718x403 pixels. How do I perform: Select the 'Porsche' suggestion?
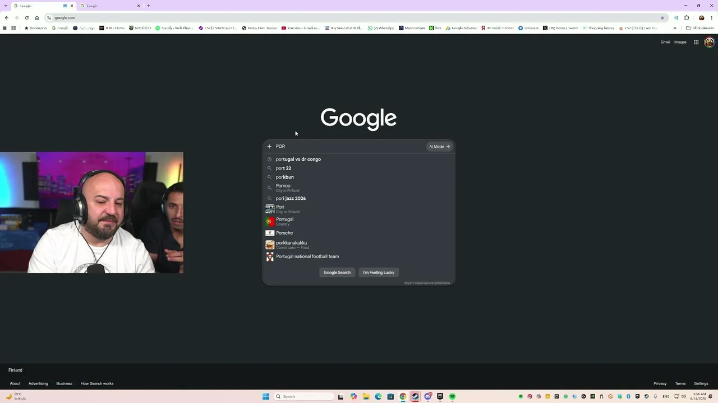[359, 233]
